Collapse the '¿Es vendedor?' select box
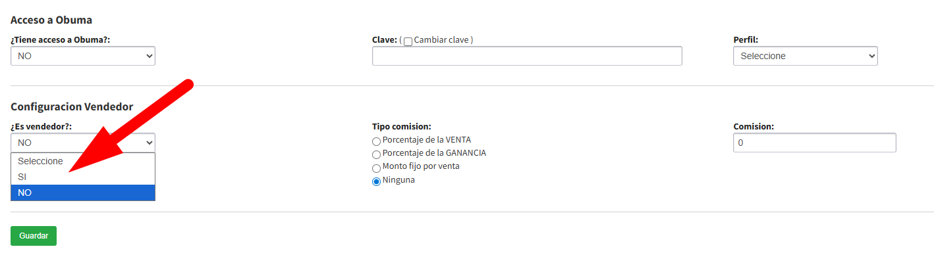The width and height of the screenshot is (934, 253). pos(83,143)
